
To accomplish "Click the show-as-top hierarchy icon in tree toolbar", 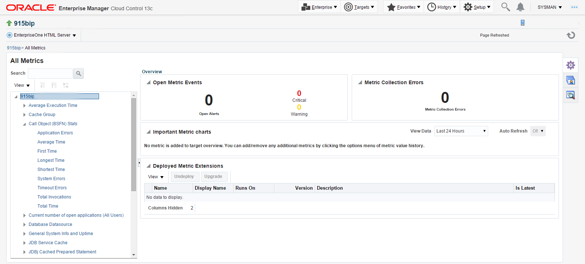I will click(66, 85).
